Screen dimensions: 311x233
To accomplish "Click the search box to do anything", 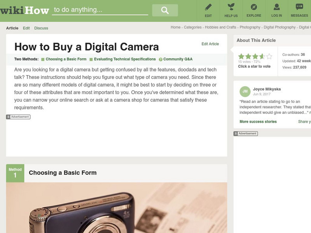I will coord(100,10).
